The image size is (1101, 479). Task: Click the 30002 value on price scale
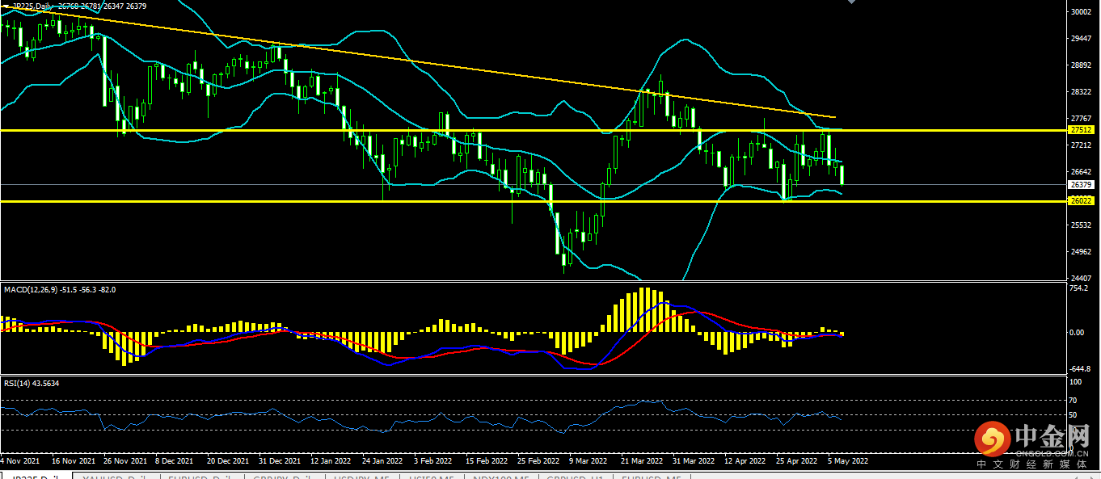pyautogui.click(x=1081, y=12)
